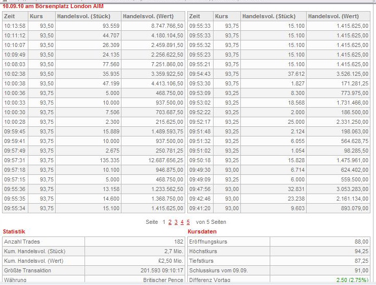This screenshot has height=285, width=376.
Task: Click the 215.625,00 value cell
Action: [153, 122]
